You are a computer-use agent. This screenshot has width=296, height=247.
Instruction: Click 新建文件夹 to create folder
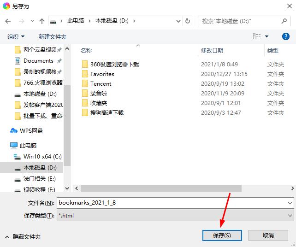coord(53,36)
